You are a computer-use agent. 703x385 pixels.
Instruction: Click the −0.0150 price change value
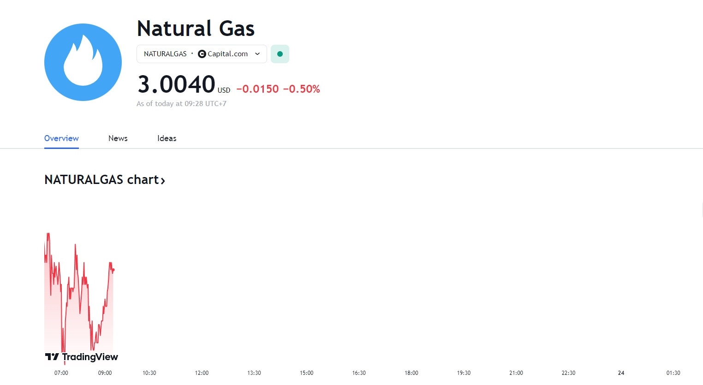click(x=257, y=89)
